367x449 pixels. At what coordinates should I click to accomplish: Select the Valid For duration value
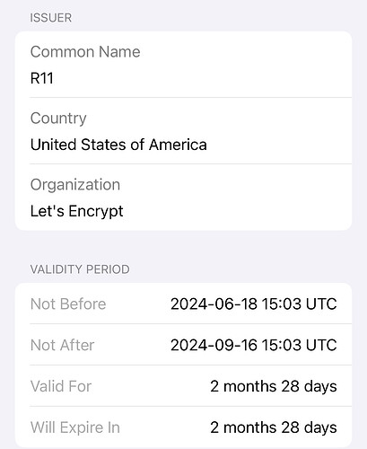(x=274, y=386)
